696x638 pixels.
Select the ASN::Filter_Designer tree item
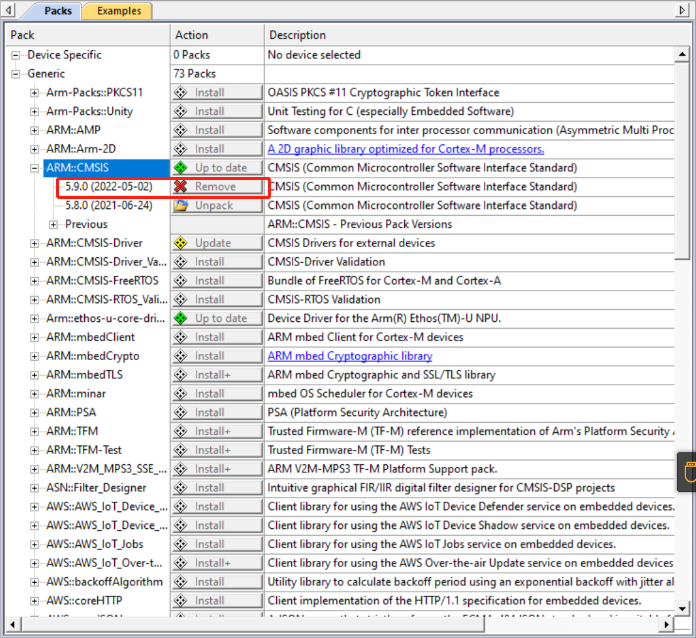coord(96,488)
